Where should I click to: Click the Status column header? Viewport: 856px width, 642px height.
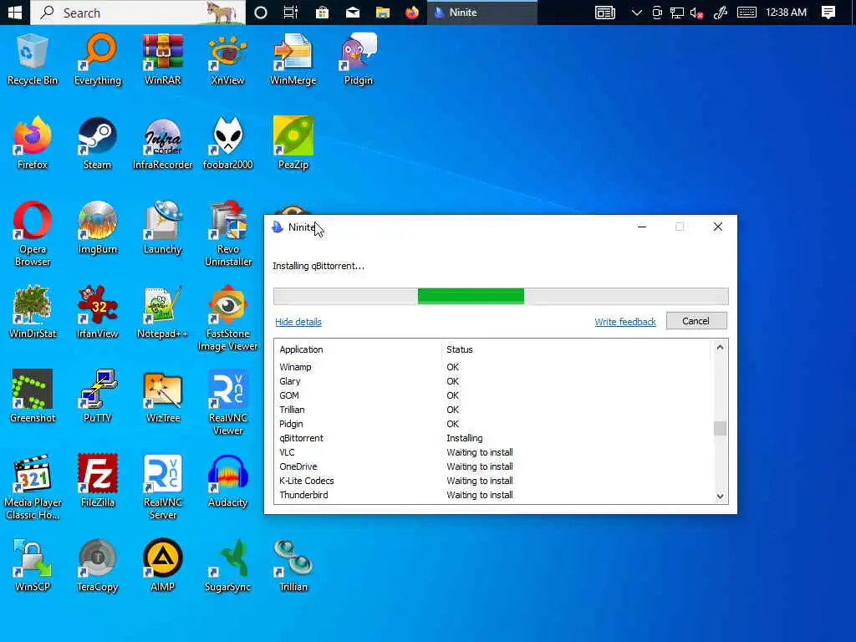577,349
